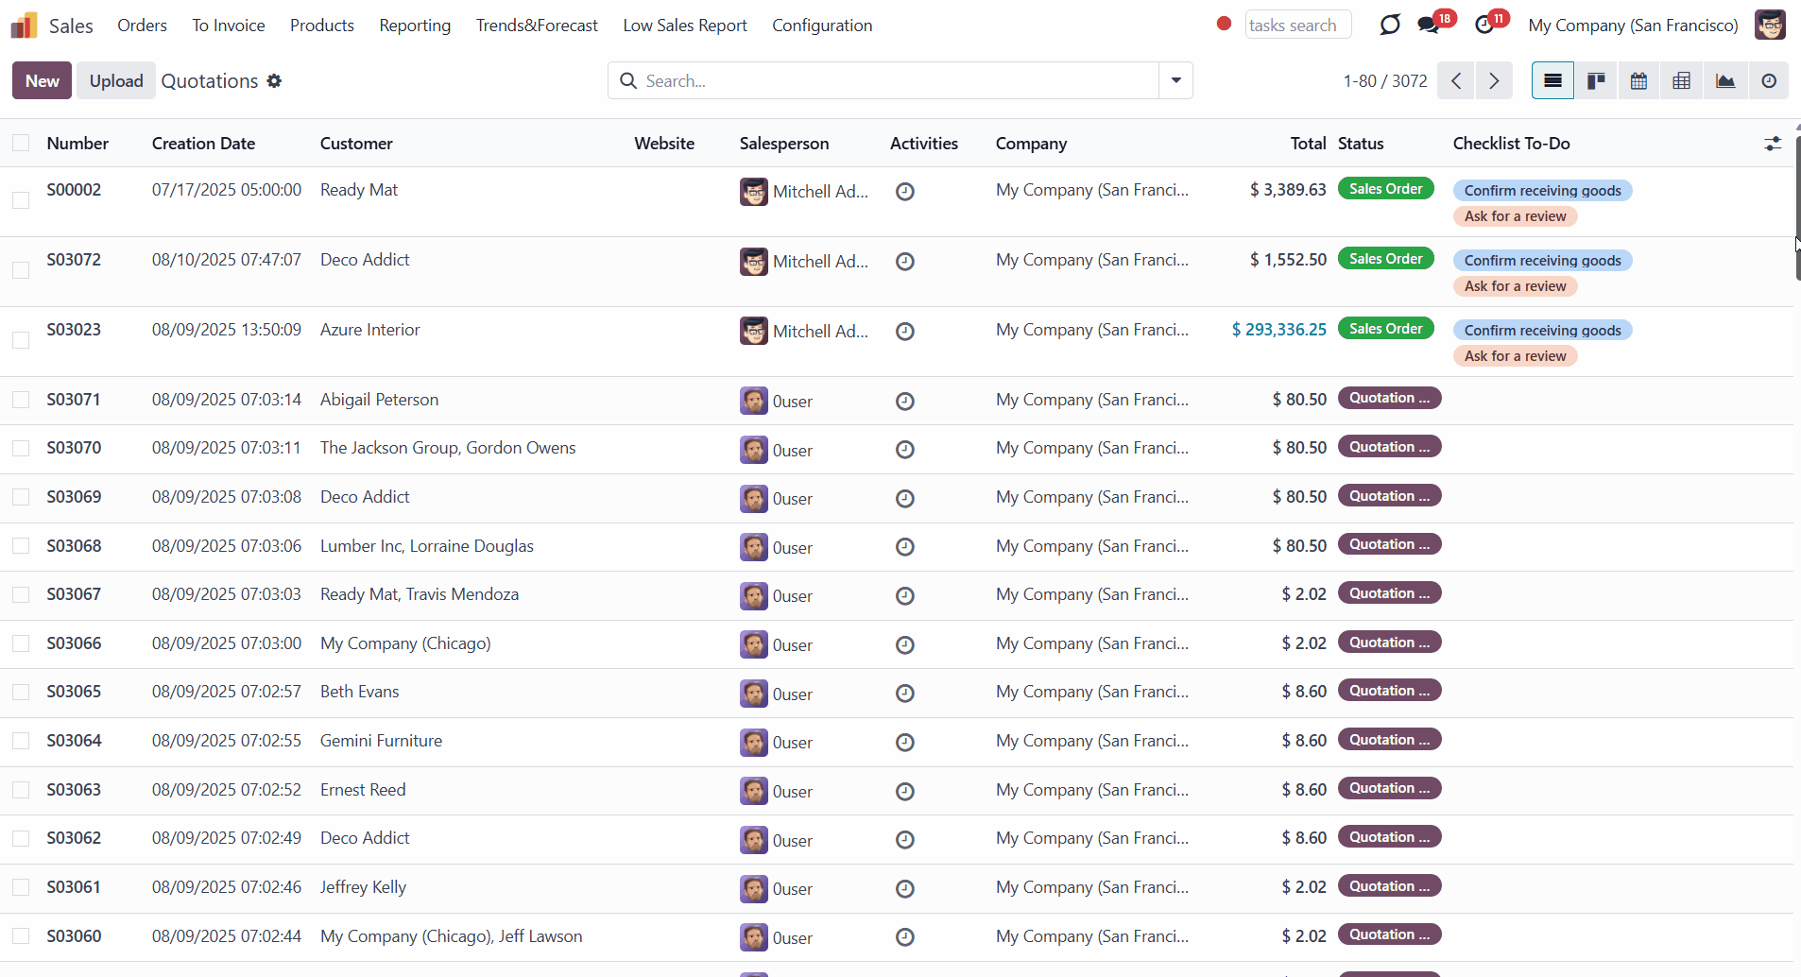The width and height of the screenshot is (1801, 977).
Task: Sort by Status column header
Action: click(x=1361, y=144)
